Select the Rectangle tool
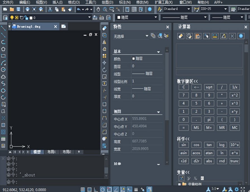250x192 pixels. coord(3,56)
